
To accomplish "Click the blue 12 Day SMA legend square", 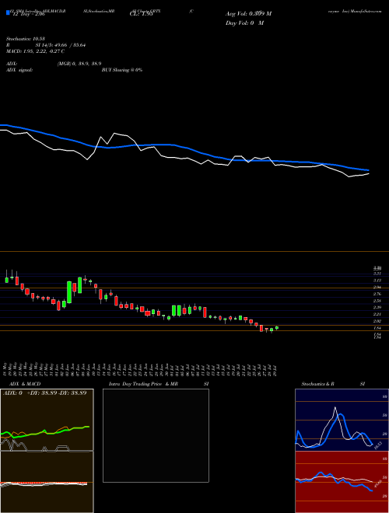I will (8, 12).
